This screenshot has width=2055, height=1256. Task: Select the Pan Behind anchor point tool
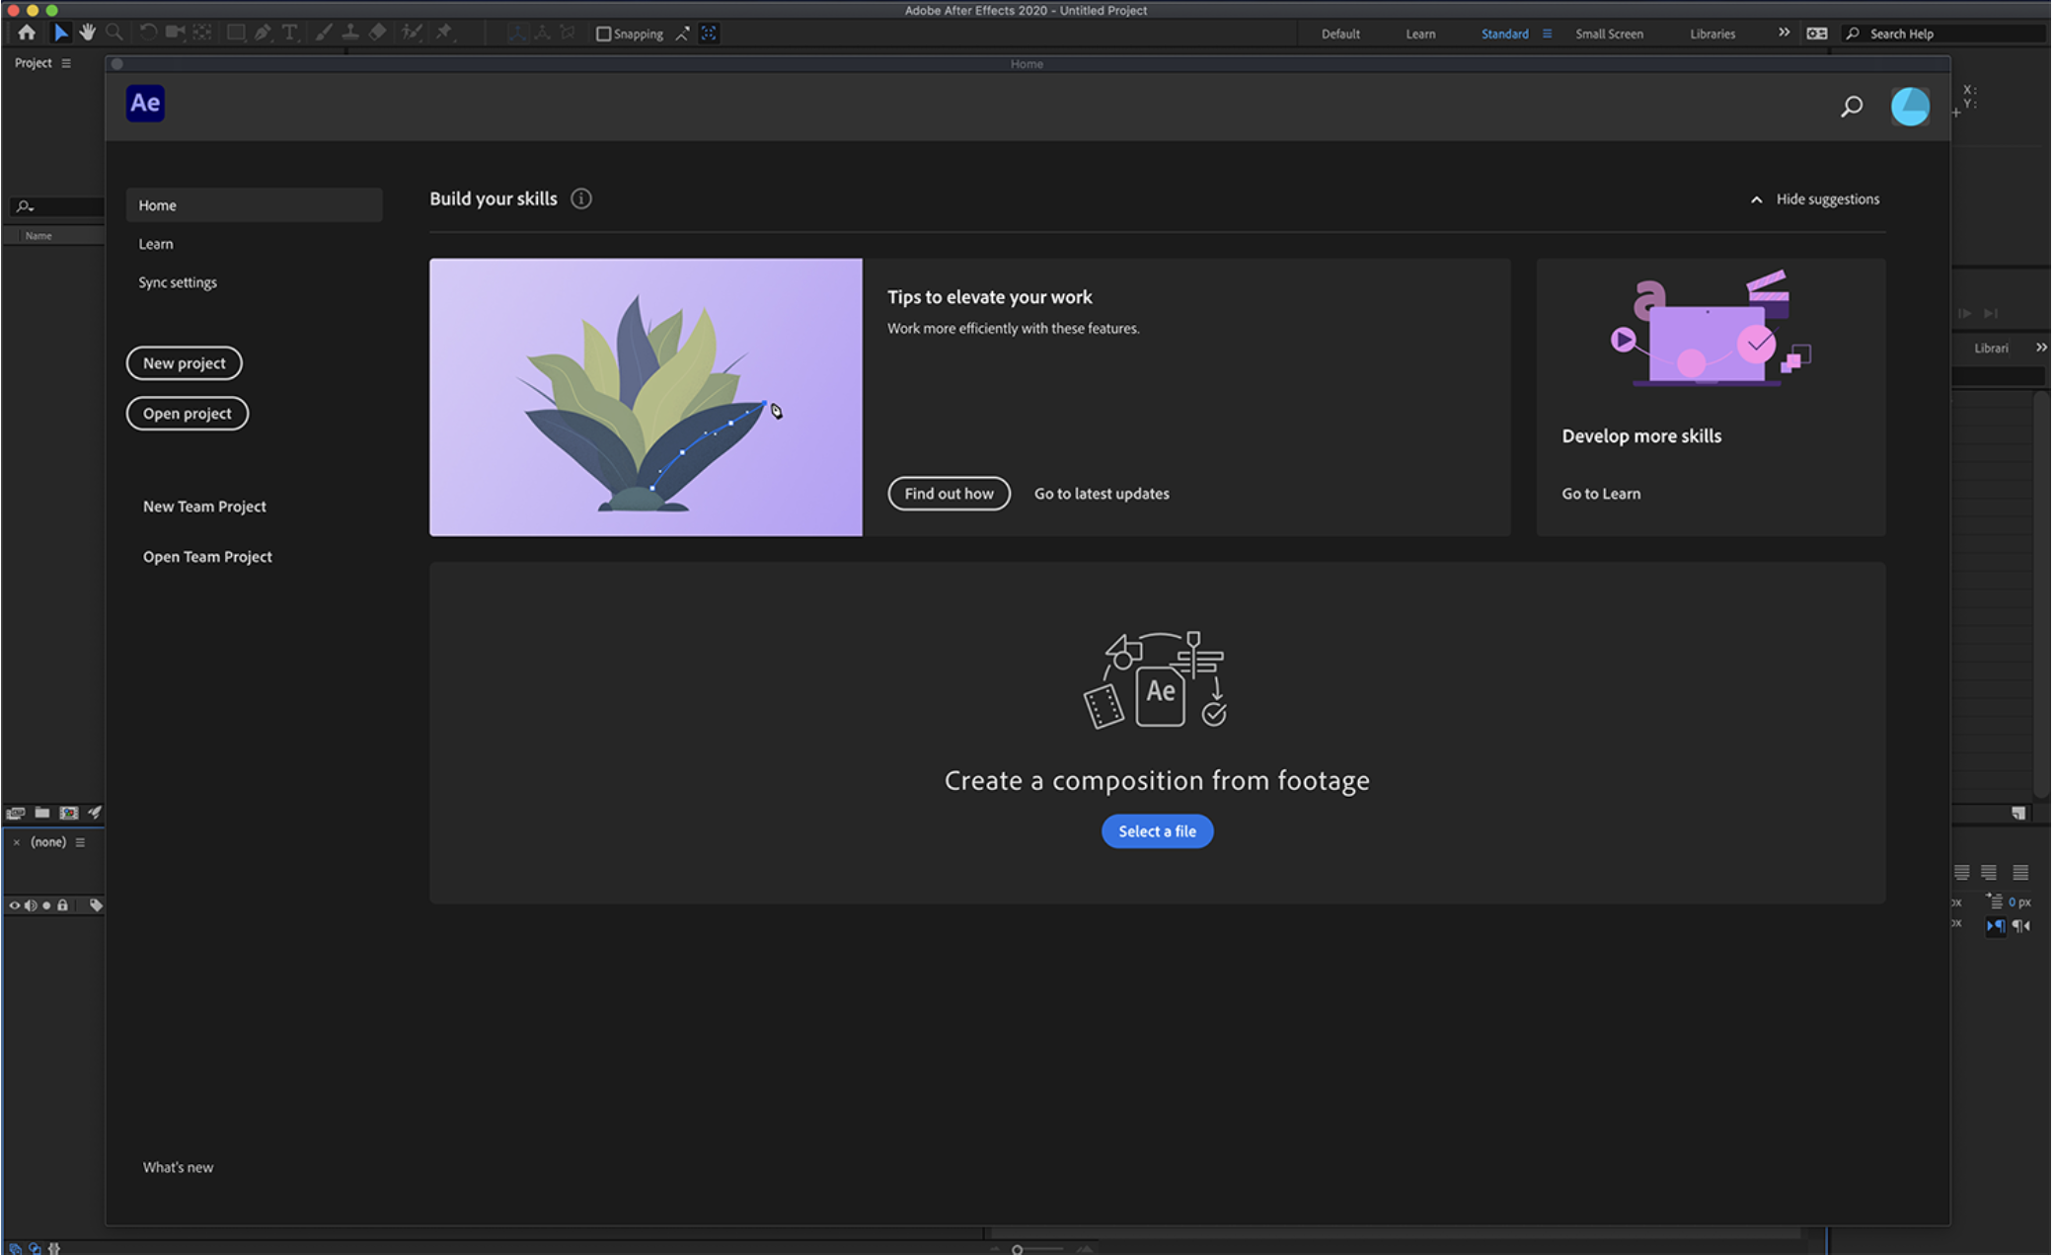(x=202, y=33)
